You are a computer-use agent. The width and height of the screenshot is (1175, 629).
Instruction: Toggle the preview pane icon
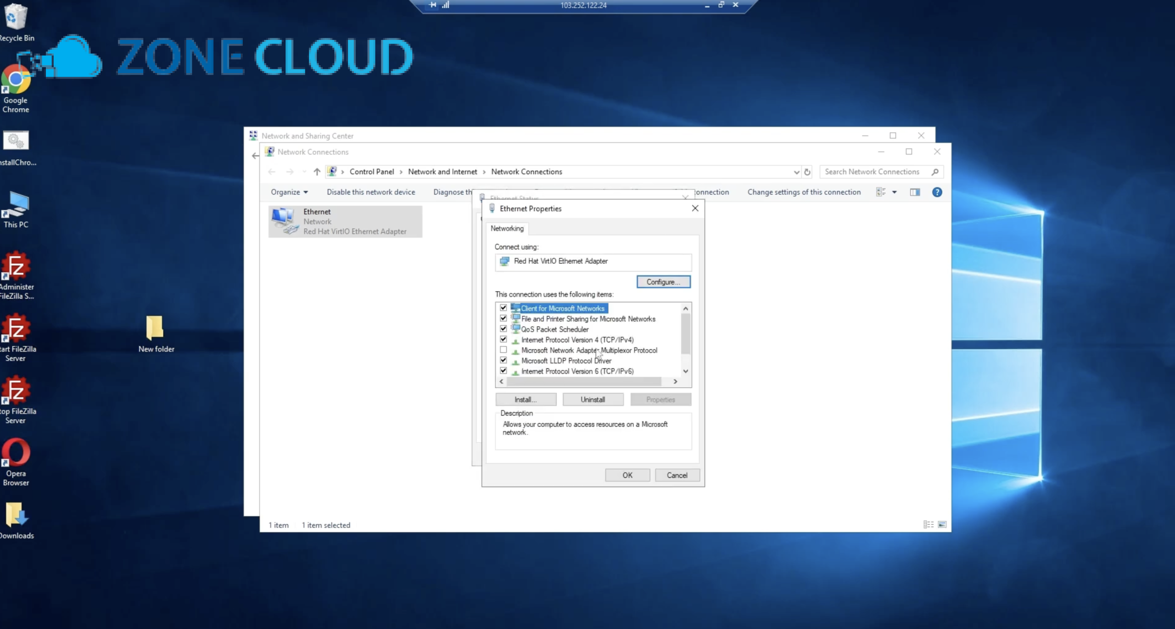[915, 192]
